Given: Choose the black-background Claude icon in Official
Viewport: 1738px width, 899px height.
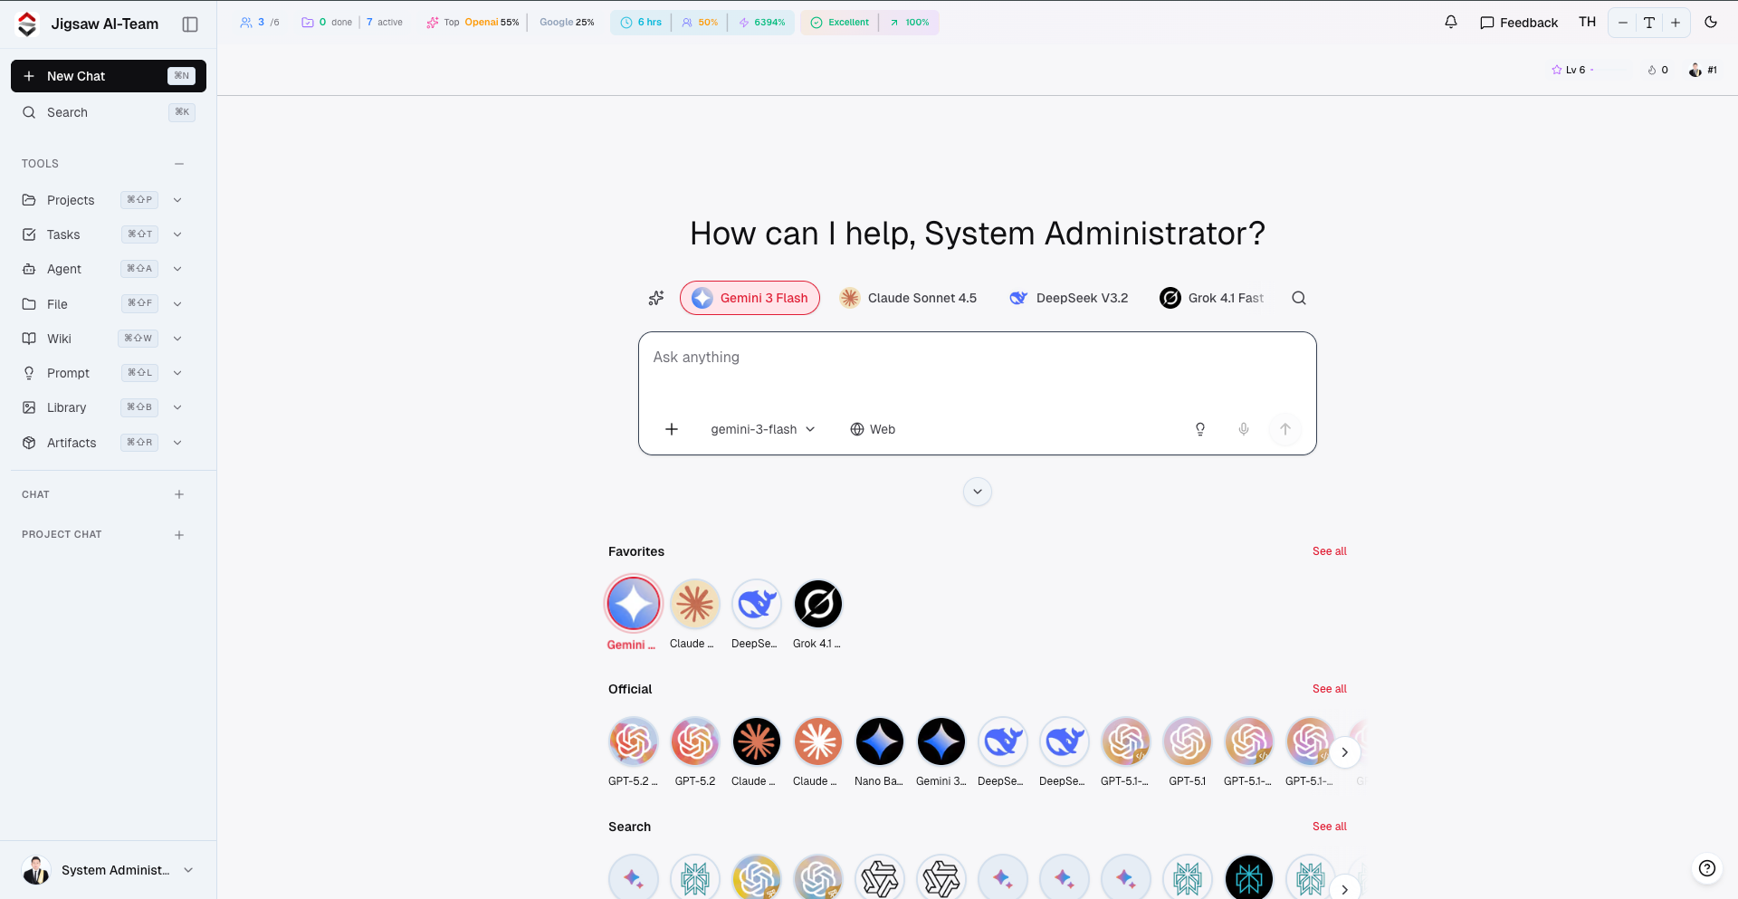Looking at the screenshot, I should point(757,741).
